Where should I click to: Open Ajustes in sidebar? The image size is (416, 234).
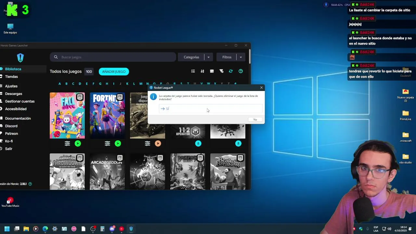11,86
